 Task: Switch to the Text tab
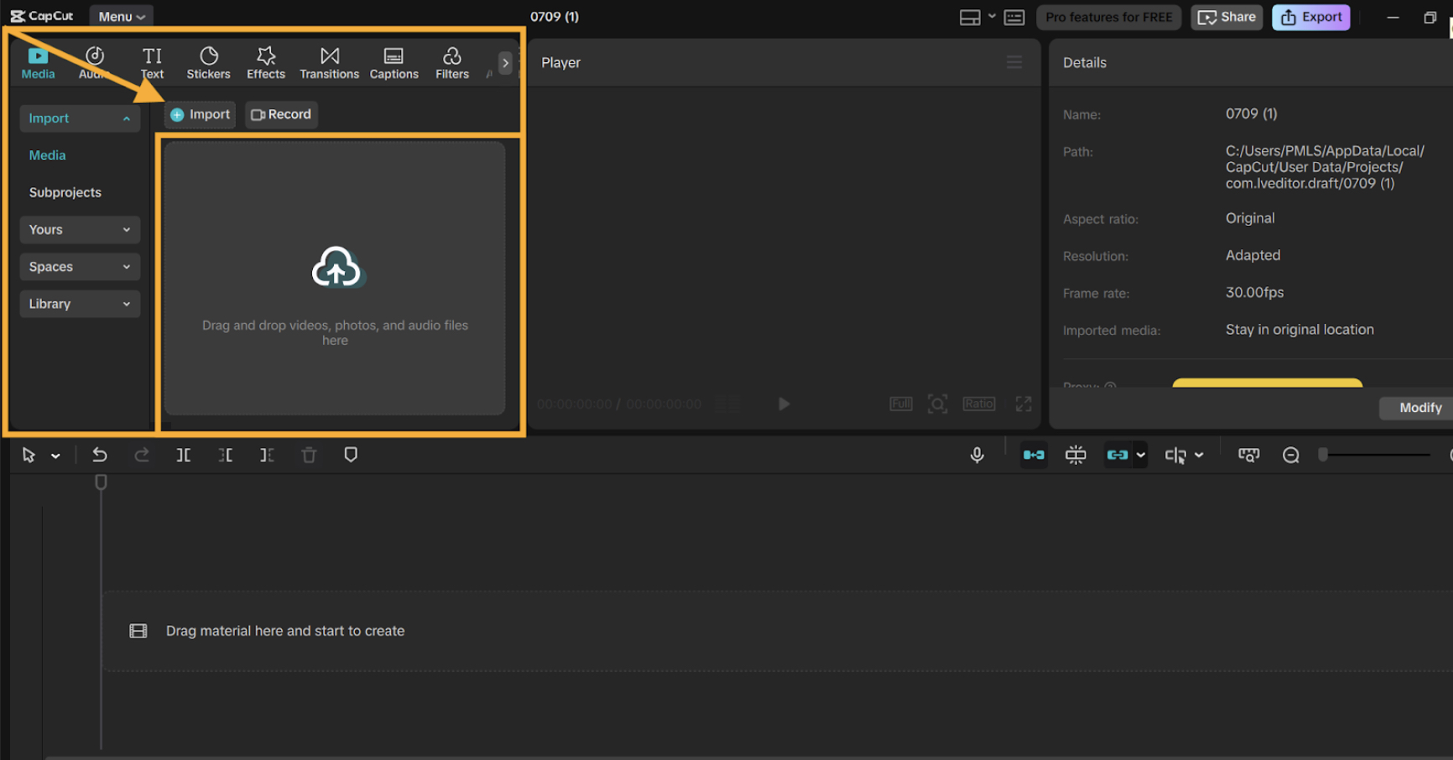(152, 63)
